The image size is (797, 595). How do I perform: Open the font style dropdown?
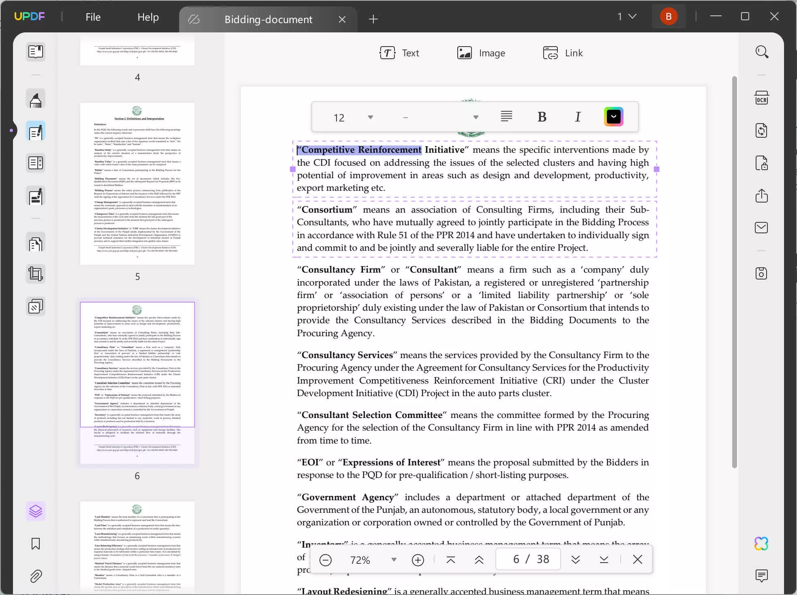(476, 117)
